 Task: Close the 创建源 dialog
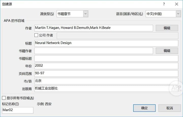[x=176, y=4]
